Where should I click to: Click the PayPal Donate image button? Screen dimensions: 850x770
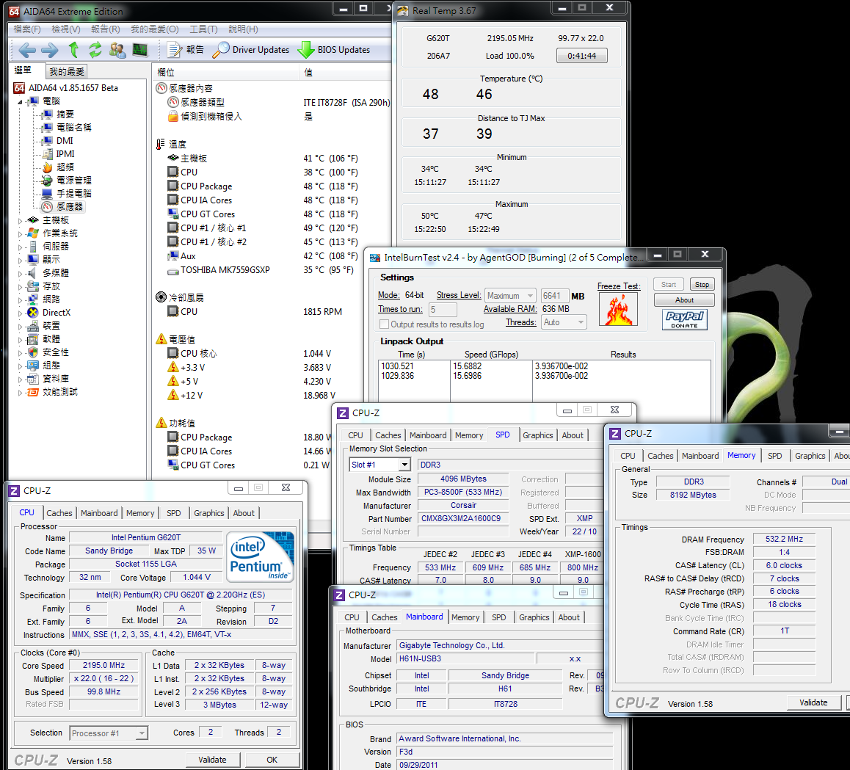[x=684, y=319]
